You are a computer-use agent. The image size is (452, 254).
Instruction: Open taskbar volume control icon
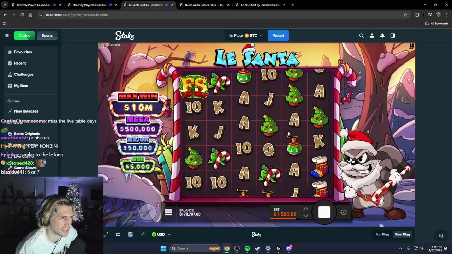421,248
